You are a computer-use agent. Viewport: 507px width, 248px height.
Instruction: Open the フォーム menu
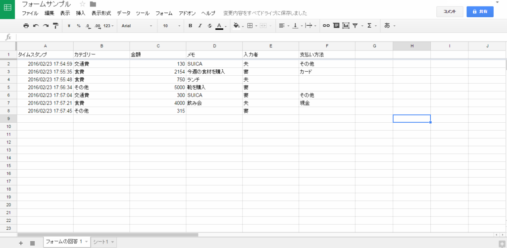click(x=164, y=13)
